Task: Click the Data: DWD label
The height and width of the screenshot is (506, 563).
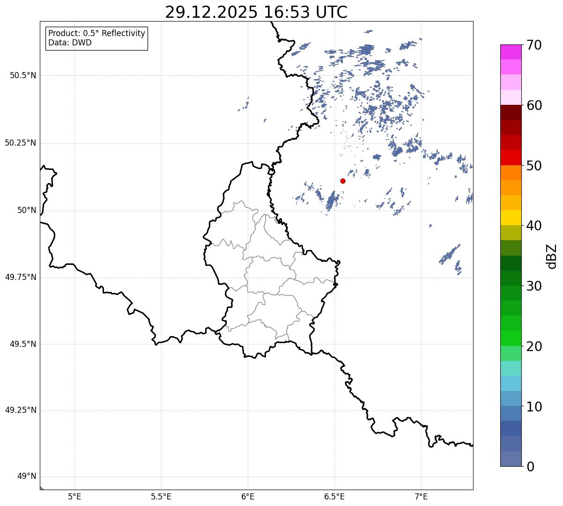Action: [x=70, y=43]
